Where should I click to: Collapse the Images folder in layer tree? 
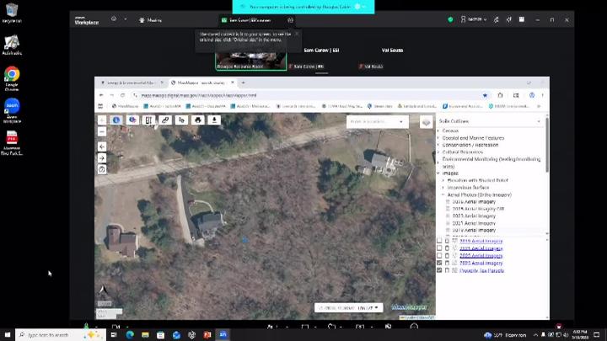(438, 173)
